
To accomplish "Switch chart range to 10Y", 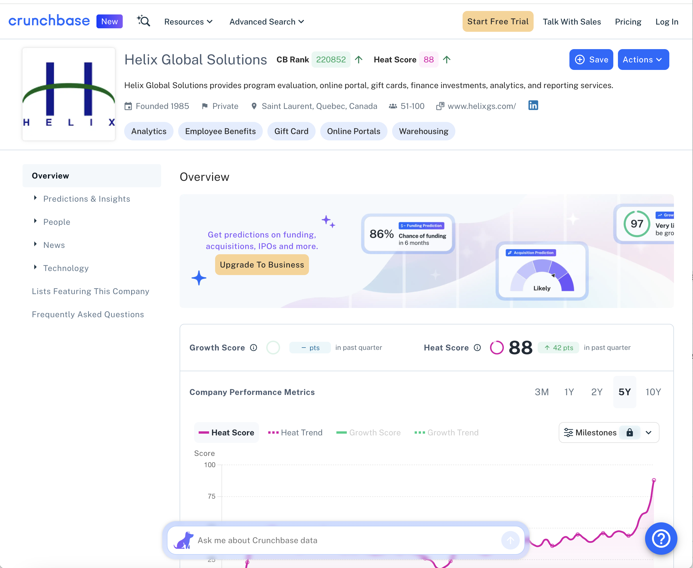I will click(x=653, y=392).
